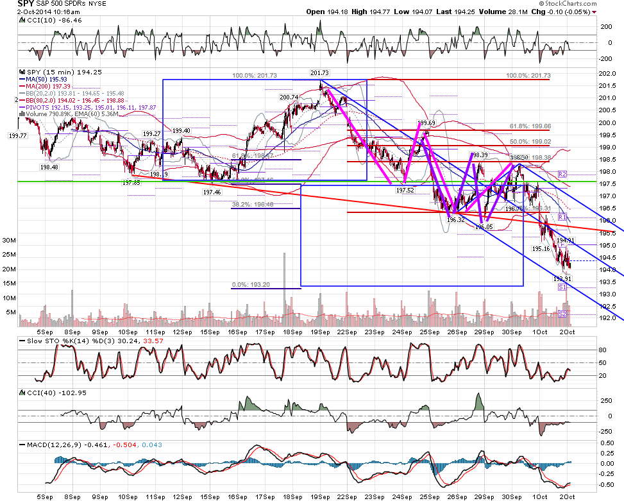Viewport: 624px width, 501px height.
Task: Click the 0.0%: 193.20 Fibonacci label
Action: coord(251,285)
